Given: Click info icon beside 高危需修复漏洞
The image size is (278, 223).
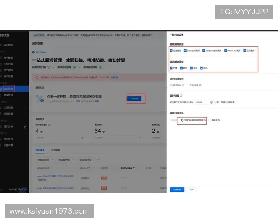Looking at the screenshot, I should 49,125.
